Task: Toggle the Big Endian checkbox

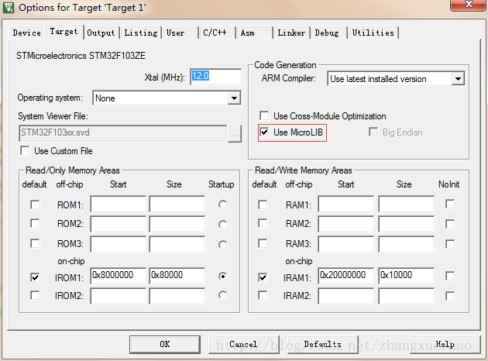Action: [x=373, y=132]
